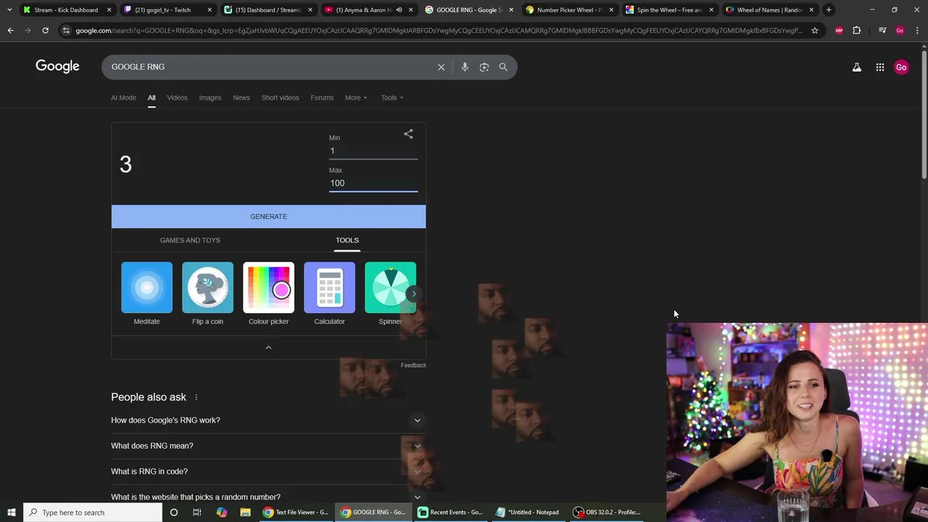The width and height of the screenshot is (928, 522).
Task: Open Copilot icon in taskbar
Action: [221, 513]
